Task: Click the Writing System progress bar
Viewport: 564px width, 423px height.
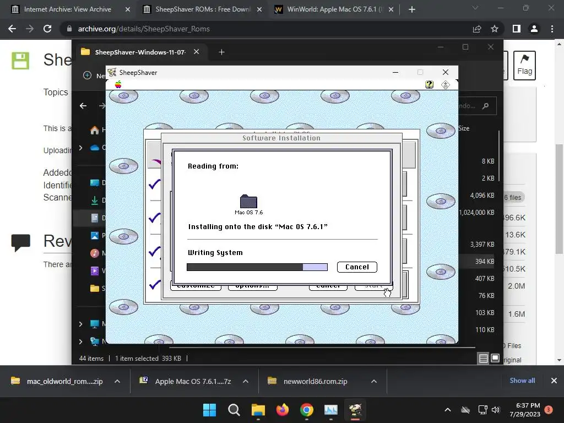Action: (257, 267)
